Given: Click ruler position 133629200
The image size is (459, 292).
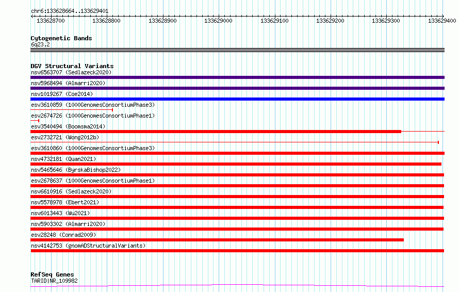Looking at the screenshot, I should (x=330, y=21).
